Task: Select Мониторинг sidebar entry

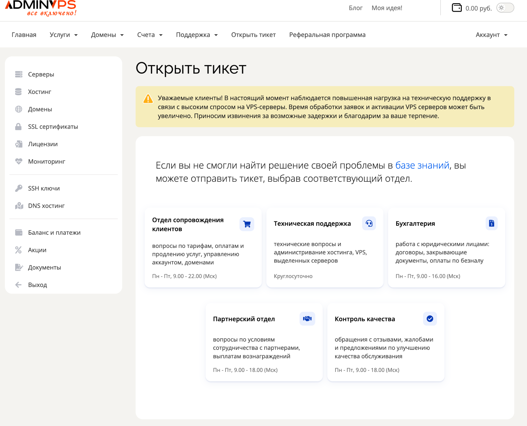Action: [x=47, y=161]
